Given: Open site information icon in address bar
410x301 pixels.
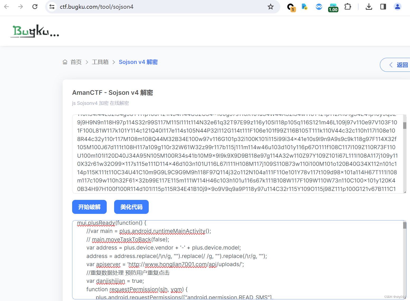Looking at the screenshot, I should click(52, 7).
